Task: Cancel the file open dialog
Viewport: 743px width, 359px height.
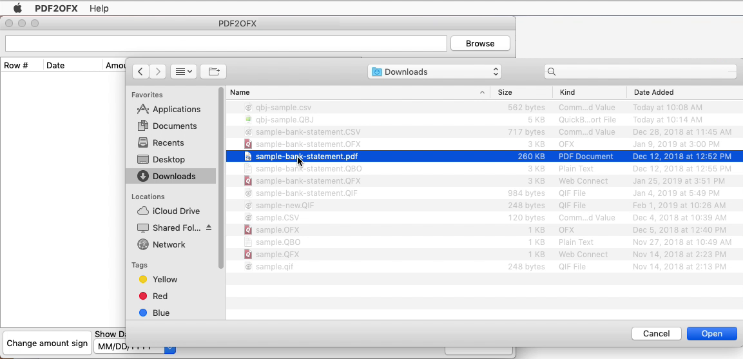Action: pyautogui.click(x=656, y=333)
